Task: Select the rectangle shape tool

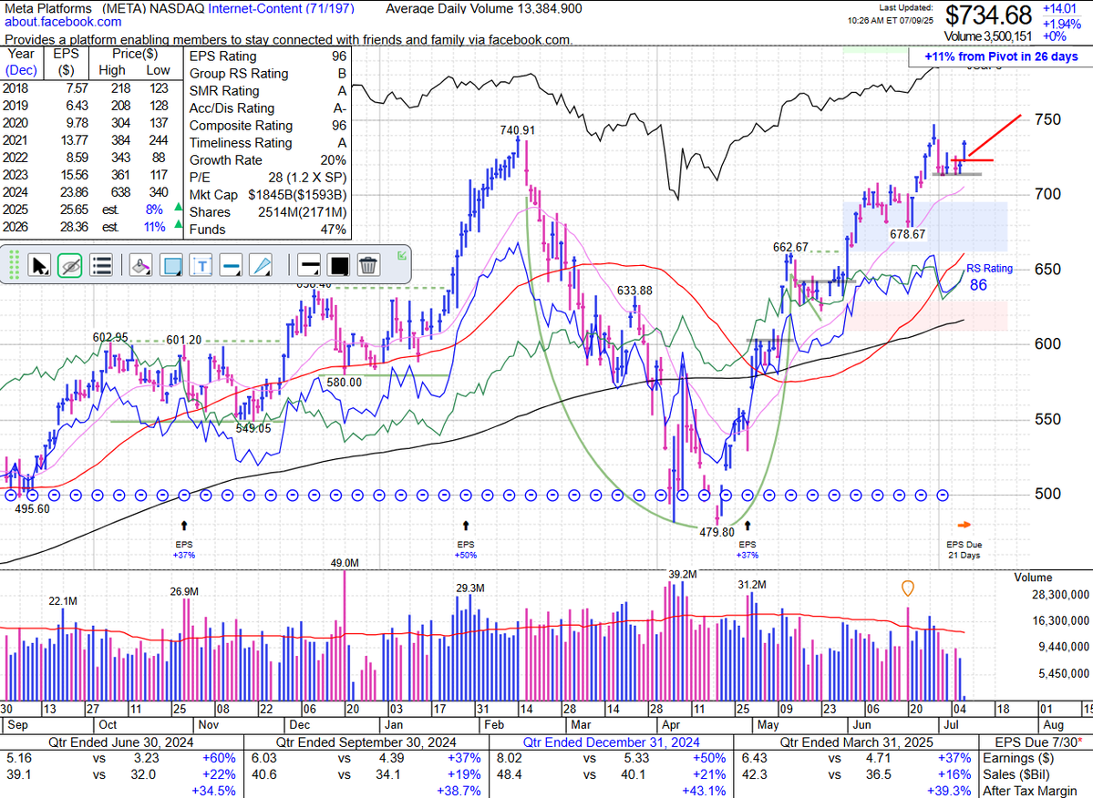Action: 171,265
